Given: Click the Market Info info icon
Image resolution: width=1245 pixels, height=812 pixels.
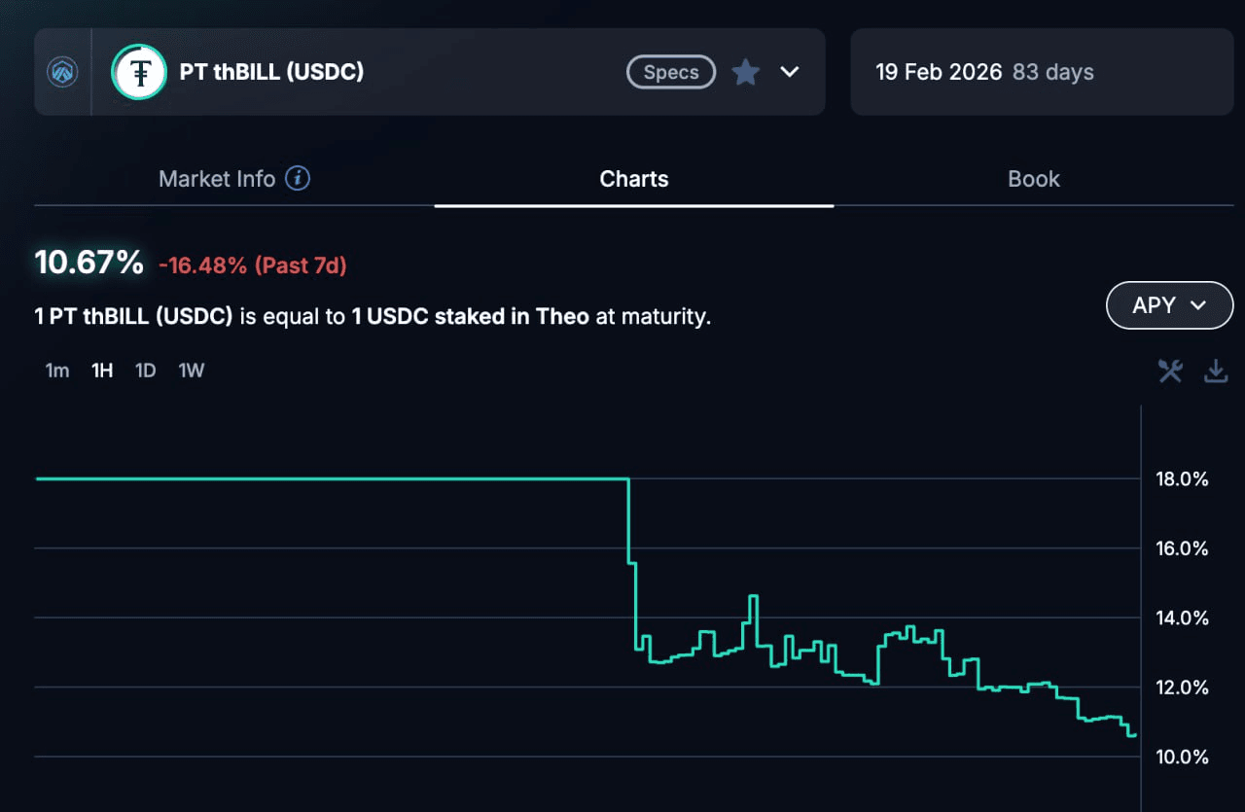Looking at the screenshot, I should coord(299,178).
